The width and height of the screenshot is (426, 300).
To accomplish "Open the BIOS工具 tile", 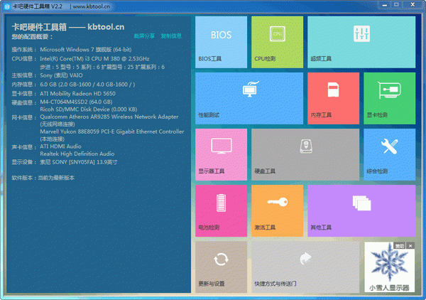I will point(221,42).
